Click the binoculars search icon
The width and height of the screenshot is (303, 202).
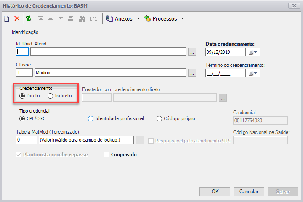(x=82, y=19)
